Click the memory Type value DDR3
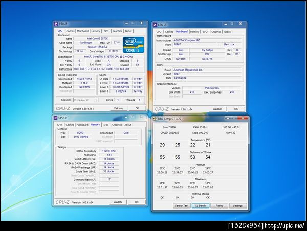Screen dimensions: 307x231 [80, 133]
